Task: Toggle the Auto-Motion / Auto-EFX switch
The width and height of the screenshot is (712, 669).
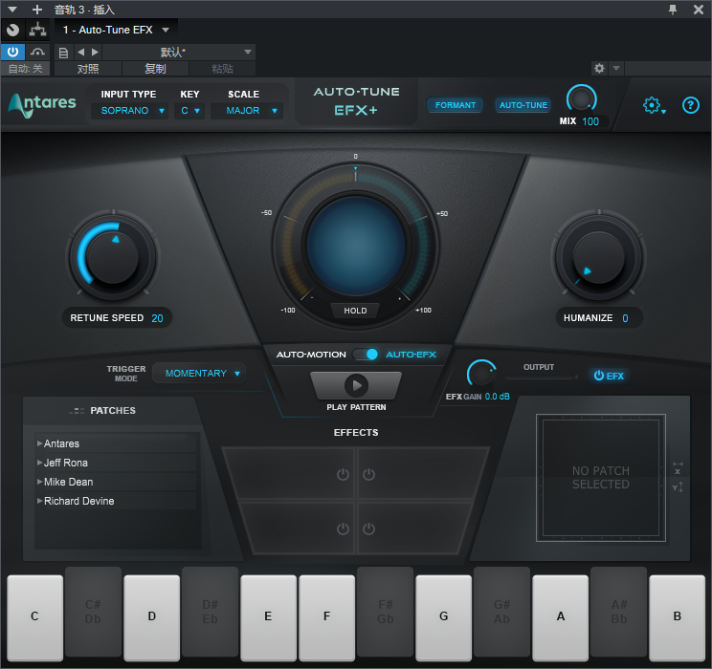Action: (x=367, y=355)
